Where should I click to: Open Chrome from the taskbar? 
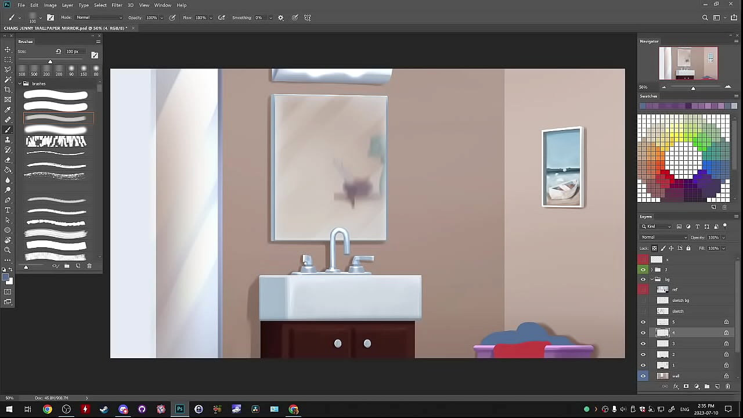point(48,409)
